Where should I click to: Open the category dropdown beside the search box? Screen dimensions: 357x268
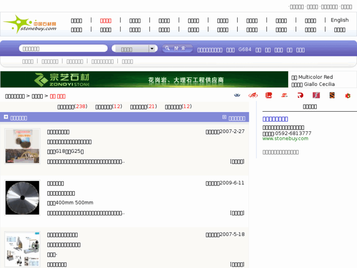(135, 49)
